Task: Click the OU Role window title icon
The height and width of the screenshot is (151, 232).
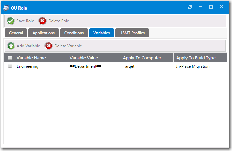Action: click(7, 7)
